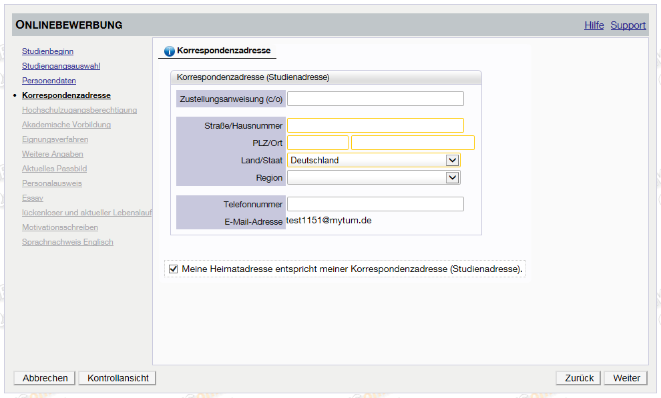The image size is (661, 398).
Task: Open the Studienbeginn step in sidebar
Action: [x=47, y=51]
